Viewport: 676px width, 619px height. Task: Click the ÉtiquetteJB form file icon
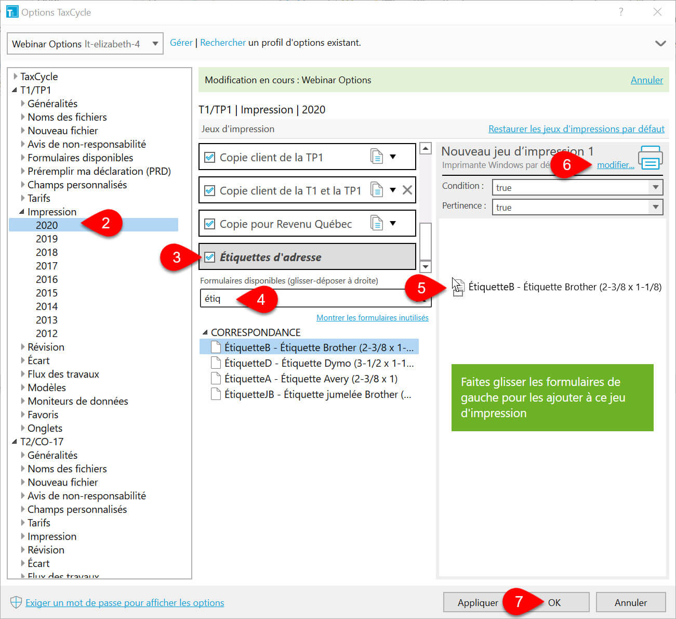[215, 394]
